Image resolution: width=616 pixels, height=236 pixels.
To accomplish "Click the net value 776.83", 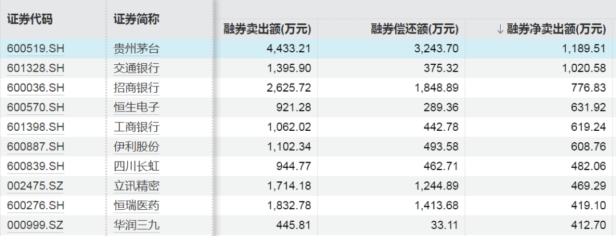I will [x=589, y=88].
